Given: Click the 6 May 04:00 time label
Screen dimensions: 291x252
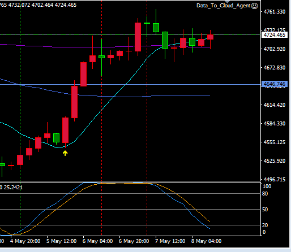Looking at the screenshot, I should (x=97, y=241).
